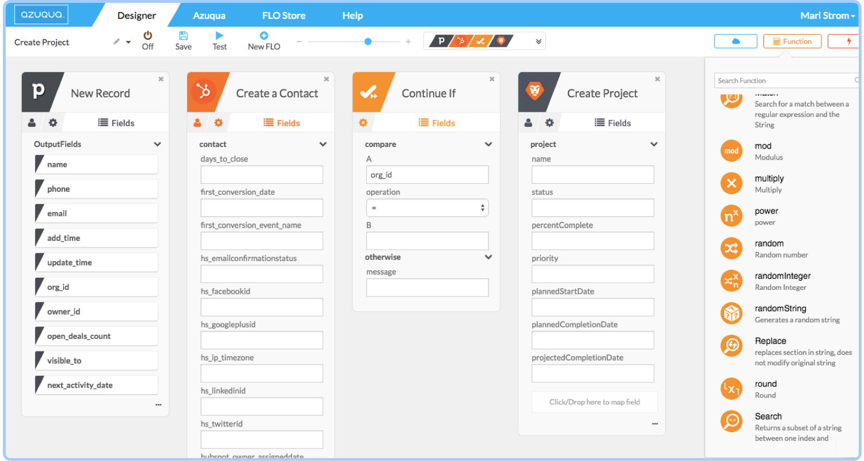864x461 pixels.
Task: Open the Create a Contact gear settings
Action: click(218, 123)
